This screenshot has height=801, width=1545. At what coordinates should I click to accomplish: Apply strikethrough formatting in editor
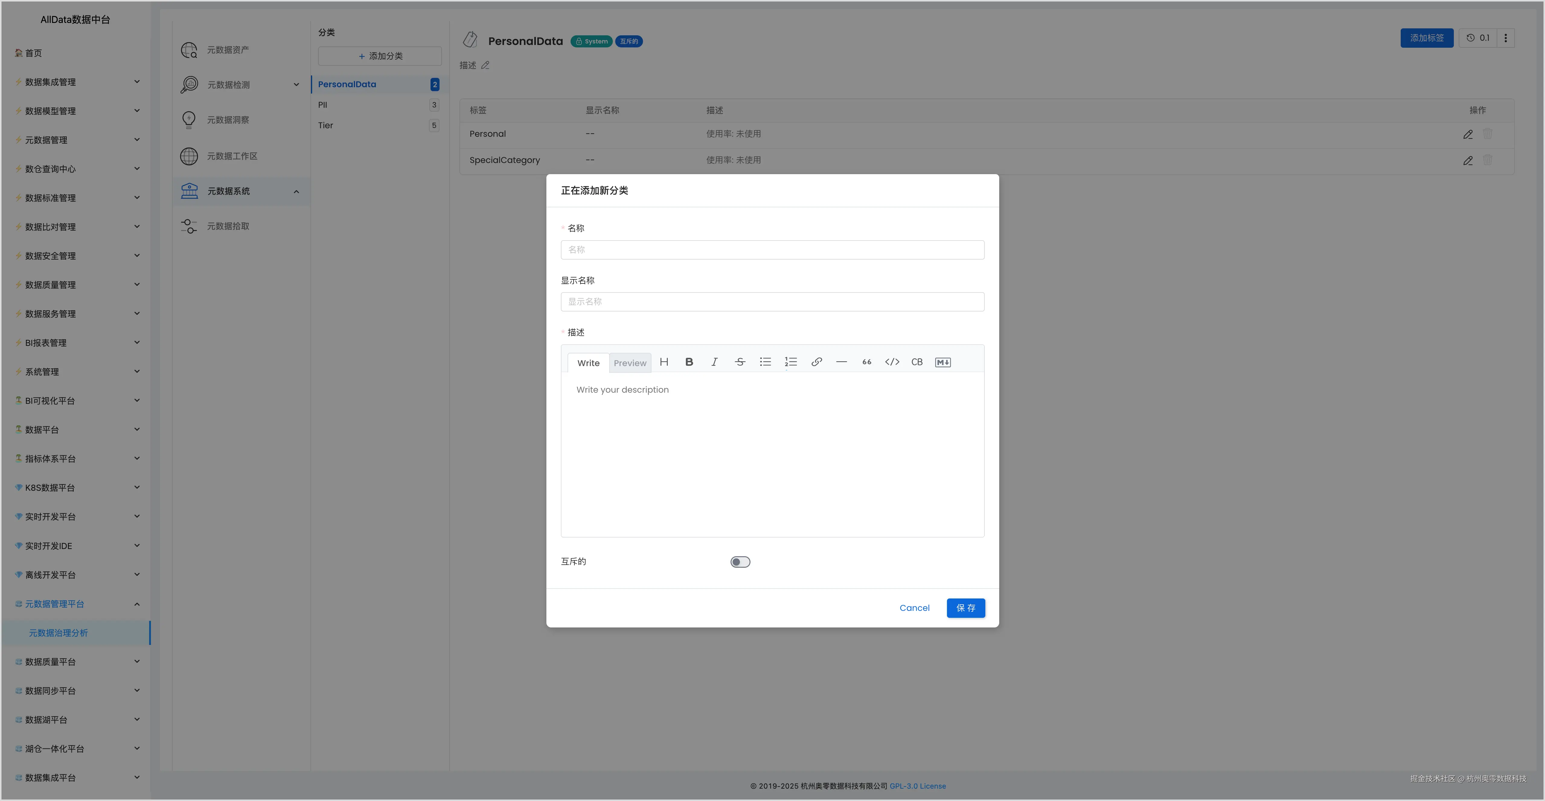point(740,362)
